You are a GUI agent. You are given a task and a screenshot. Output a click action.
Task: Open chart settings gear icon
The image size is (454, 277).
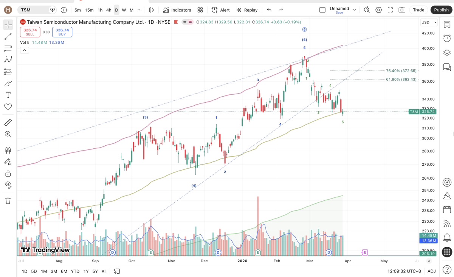[378, 10]
